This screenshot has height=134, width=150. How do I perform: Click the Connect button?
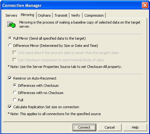tap(84, 127)
